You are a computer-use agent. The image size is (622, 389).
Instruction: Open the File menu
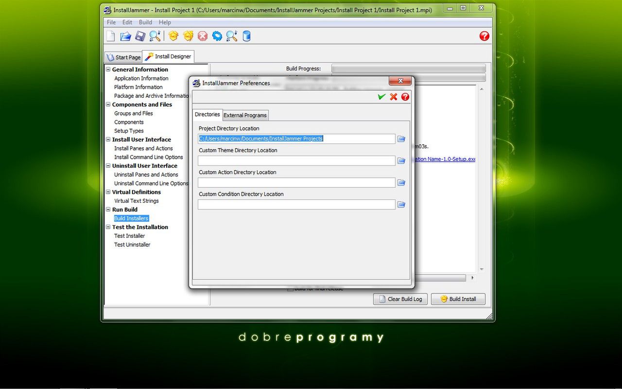[111, 22]
